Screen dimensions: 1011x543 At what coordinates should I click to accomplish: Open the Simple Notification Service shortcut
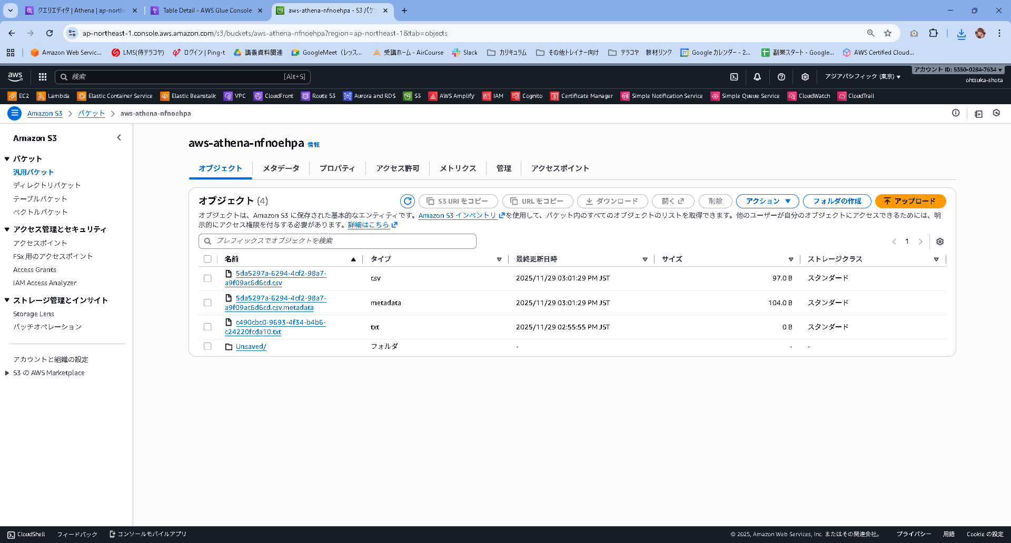point(661,96)
